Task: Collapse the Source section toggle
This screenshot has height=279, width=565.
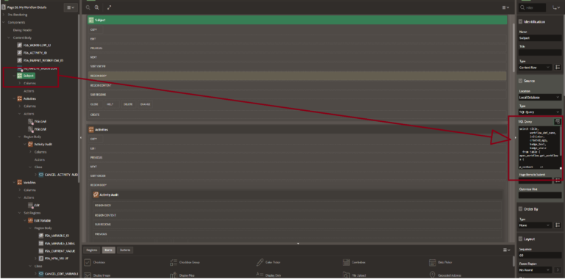Action: 520,81
